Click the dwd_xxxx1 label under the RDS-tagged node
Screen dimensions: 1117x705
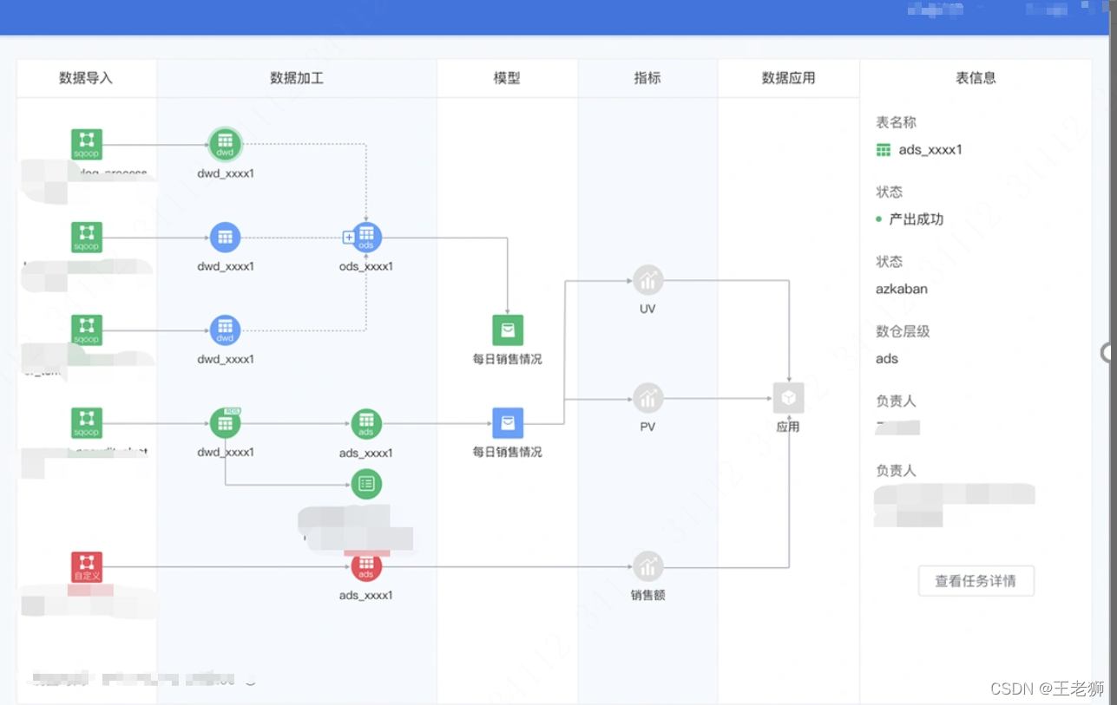tap(226, 452)
